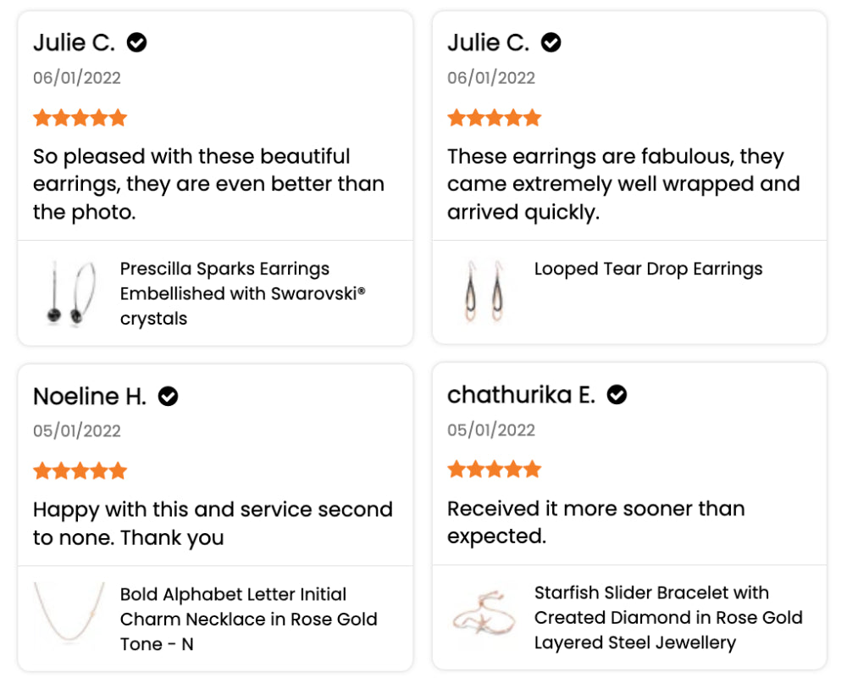Image resolution: width=847 pixels, height=678 pixels.
Task: Click reviewer name chathurika E.
Action: tap(521, 395)
